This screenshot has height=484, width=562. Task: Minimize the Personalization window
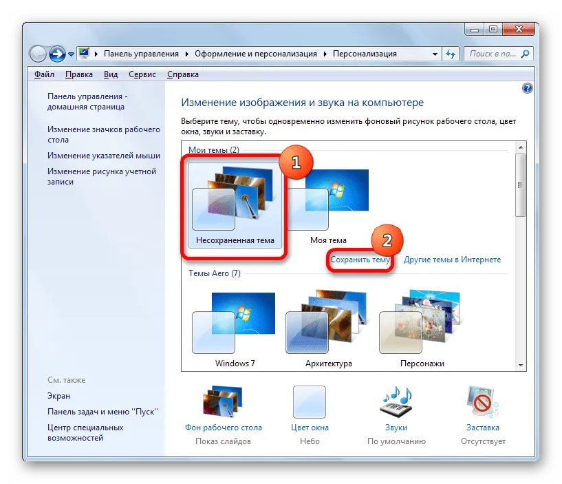tap(475, 30)
